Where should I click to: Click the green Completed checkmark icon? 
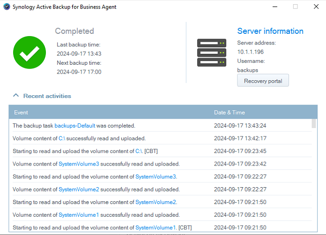pyautogui.click(x=30, y=52)
